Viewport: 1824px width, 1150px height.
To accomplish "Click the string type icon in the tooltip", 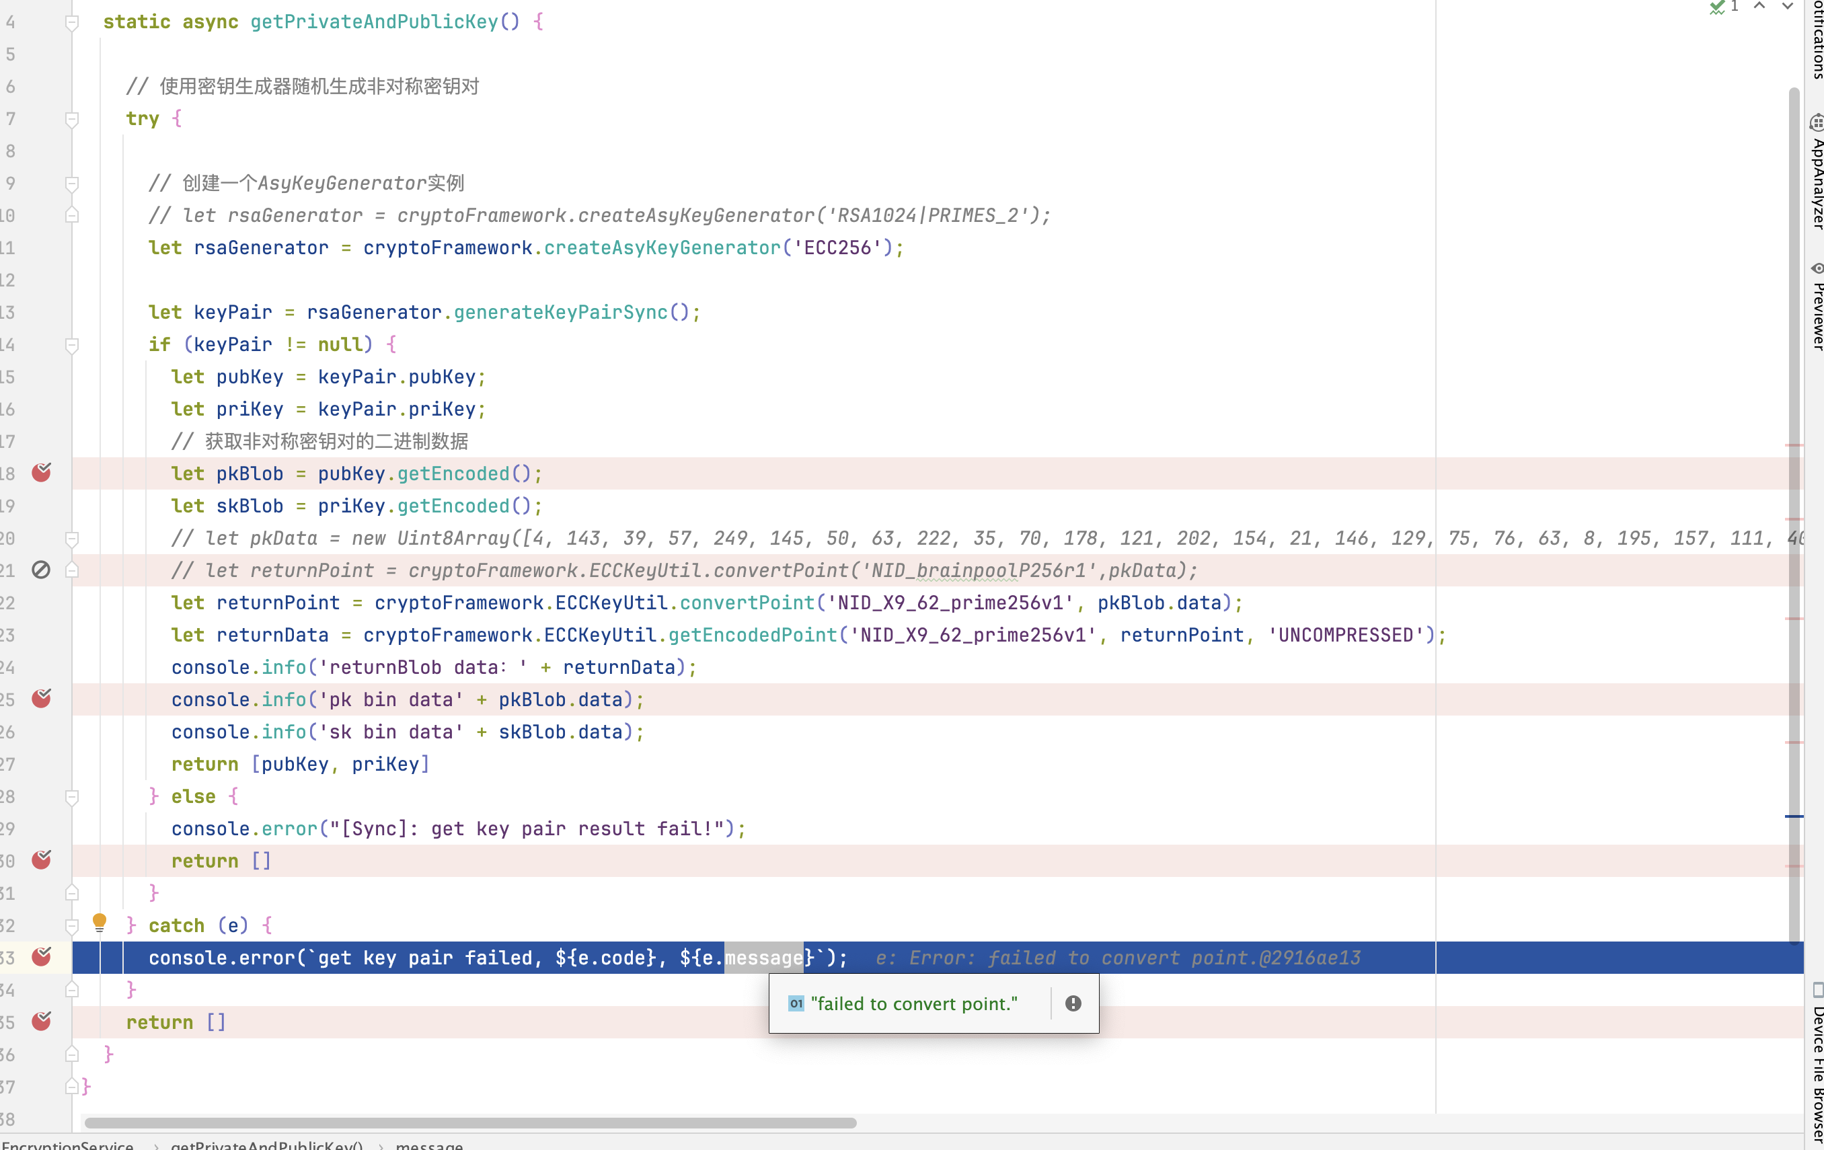I will [796, 1004].
